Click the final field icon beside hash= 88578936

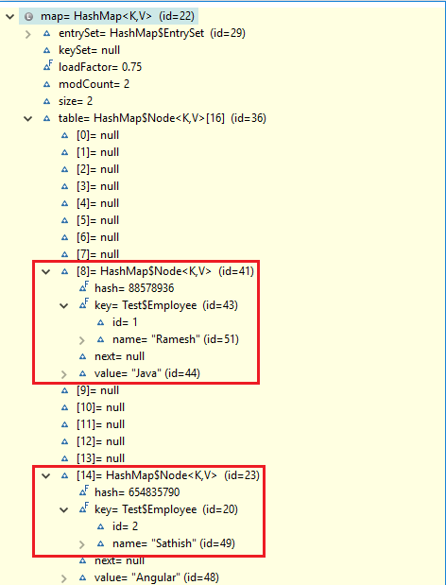84,287
